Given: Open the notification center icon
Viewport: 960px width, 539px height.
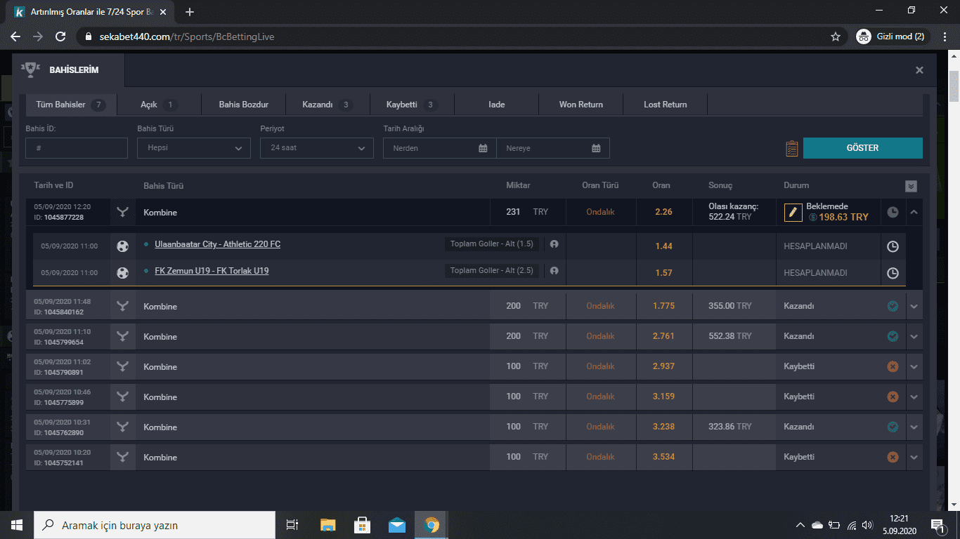Looking at the screenshot, I should [937, 525].
